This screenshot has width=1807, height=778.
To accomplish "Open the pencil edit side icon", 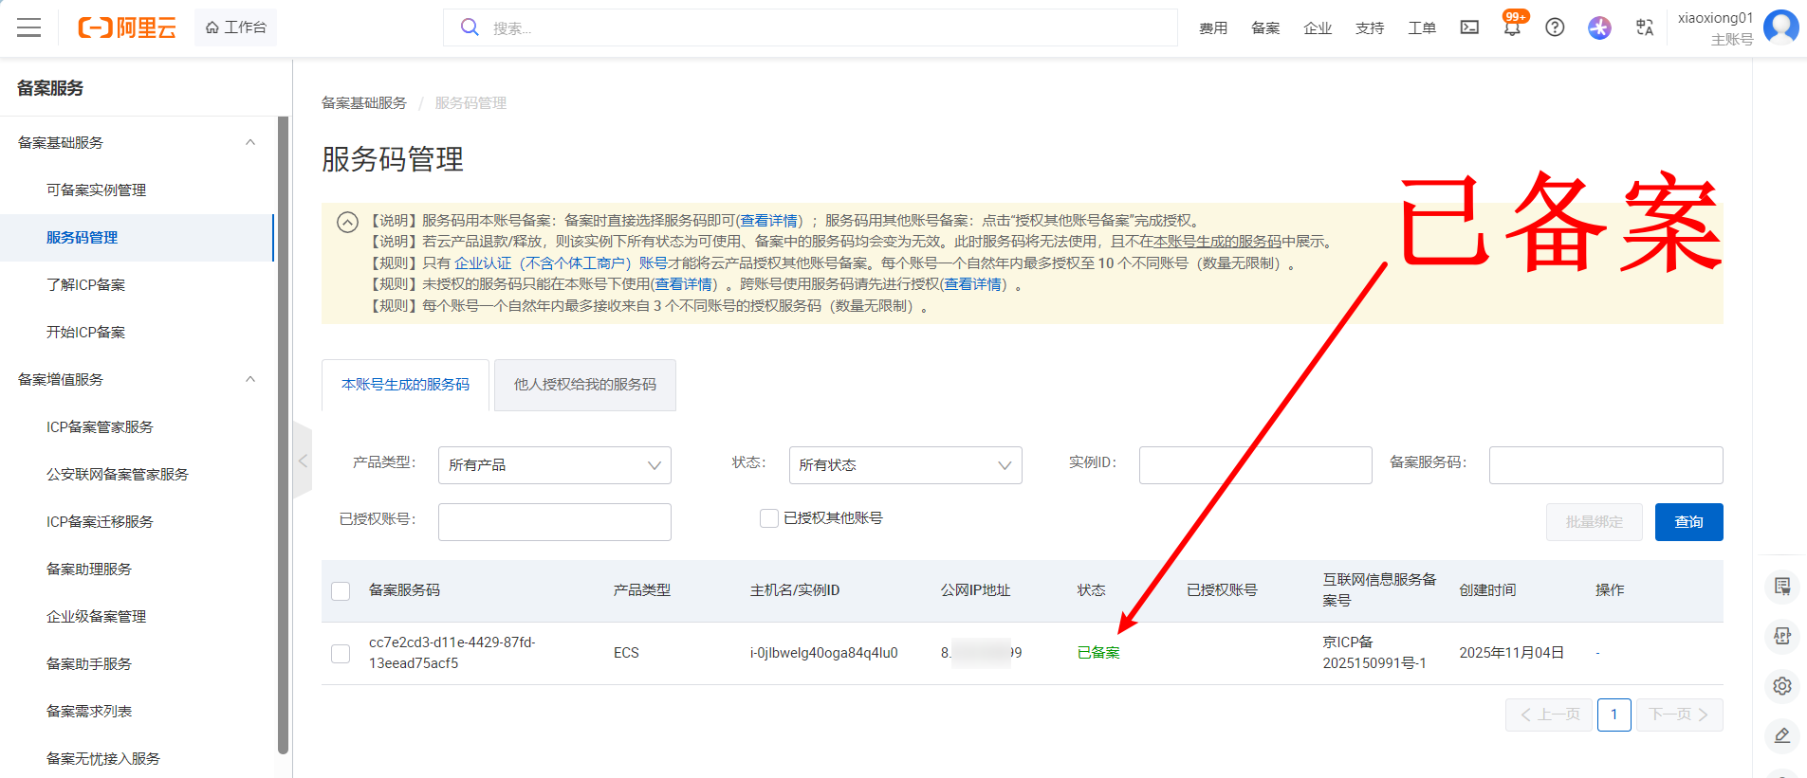I will pyautogui.click(x=1782, y=735).
